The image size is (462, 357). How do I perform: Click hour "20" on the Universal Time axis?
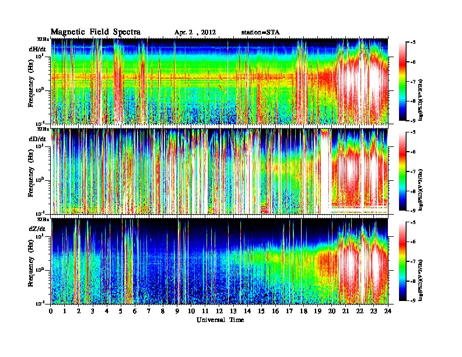332,311
